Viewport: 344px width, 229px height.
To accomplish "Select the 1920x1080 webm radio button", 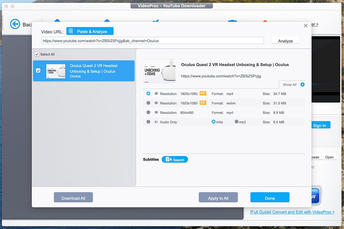I will 148,103.
